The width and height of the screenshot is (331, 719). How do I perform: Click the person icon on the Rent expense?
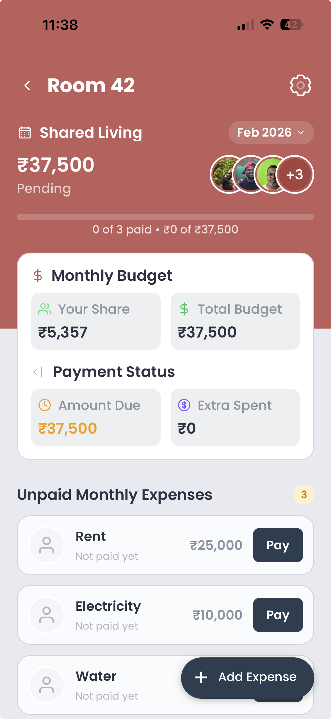47,545
